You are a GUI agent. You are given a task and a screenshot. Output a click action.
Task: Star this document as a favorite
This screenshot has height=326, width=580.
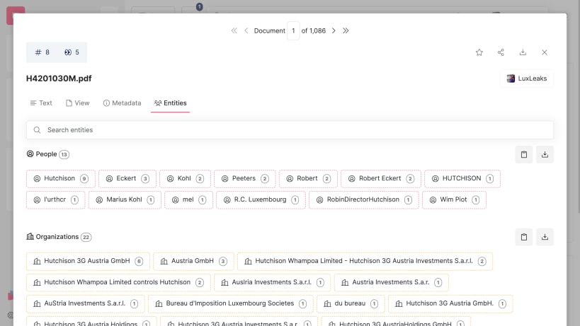(479, 52)
